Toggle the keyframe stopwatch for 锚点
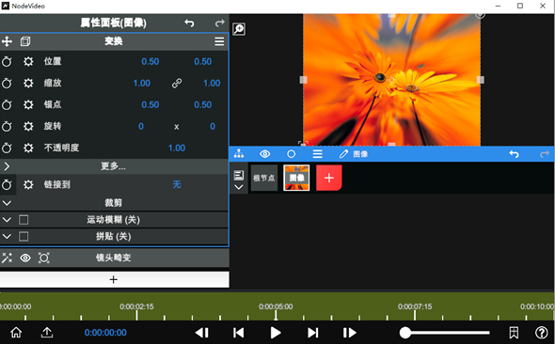The height and width of the screenshot is (344, 555). [x=7, y=104]
